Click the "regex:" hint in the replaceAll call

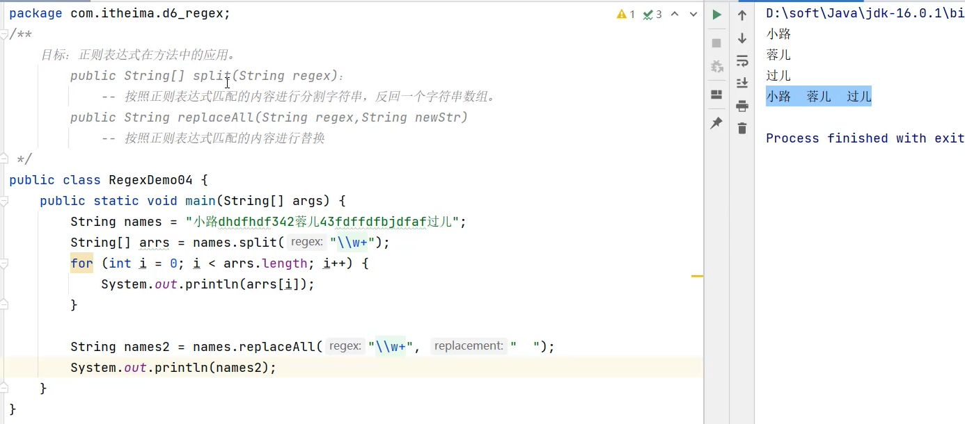point(345,346)
